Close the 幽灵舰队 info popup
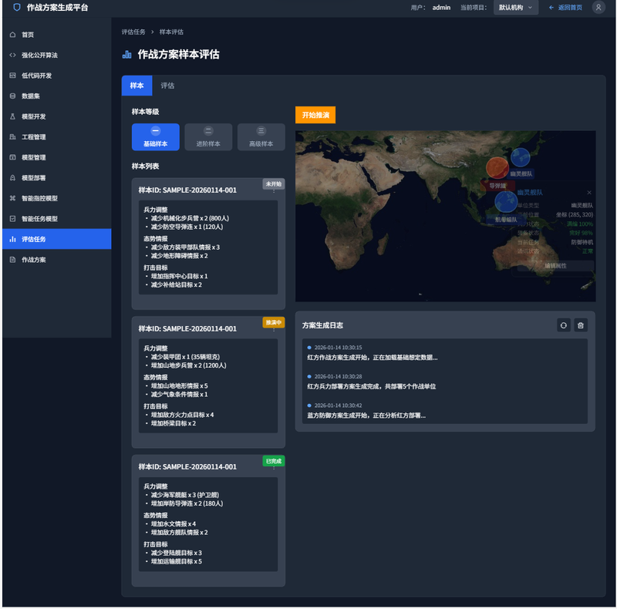 coord(589,192)
